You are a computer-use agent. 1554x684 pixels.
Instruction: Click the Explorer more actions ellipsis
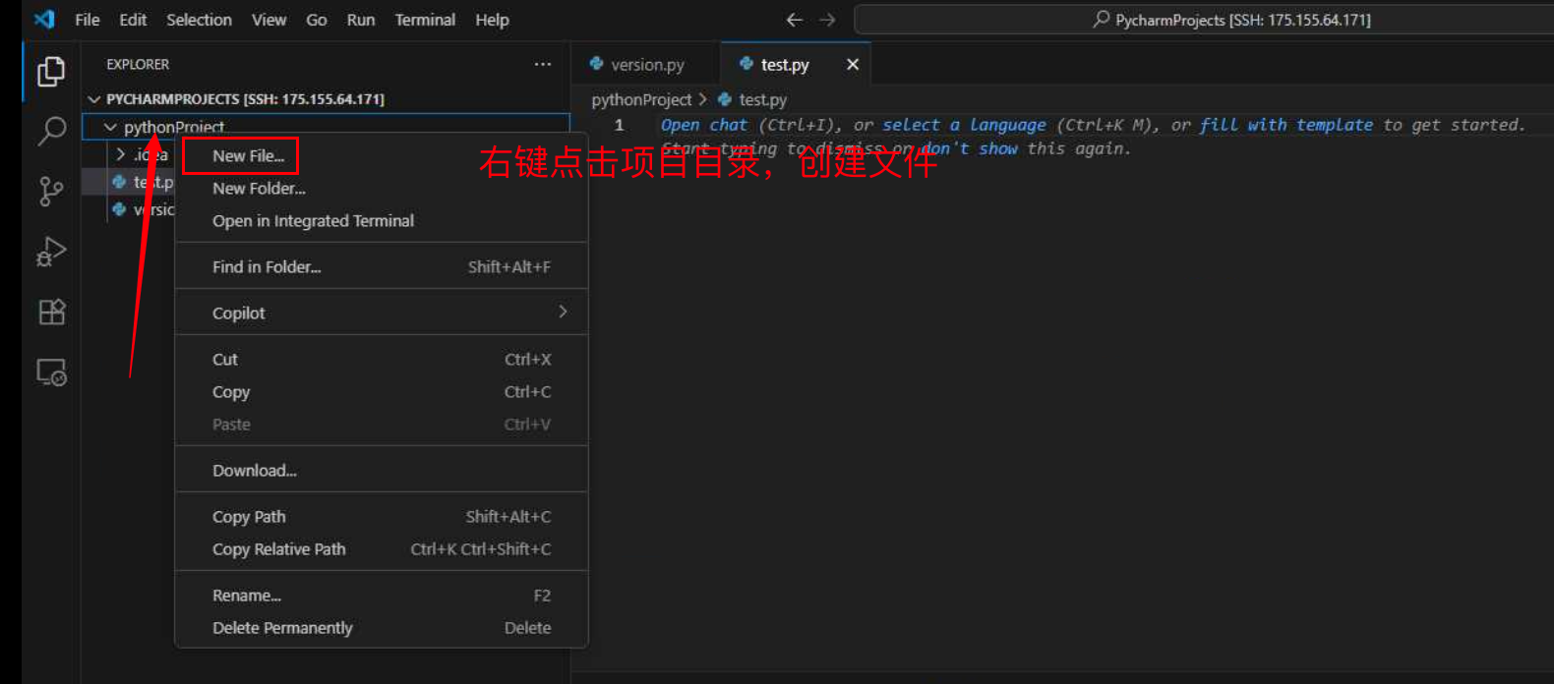click(542, 64)
